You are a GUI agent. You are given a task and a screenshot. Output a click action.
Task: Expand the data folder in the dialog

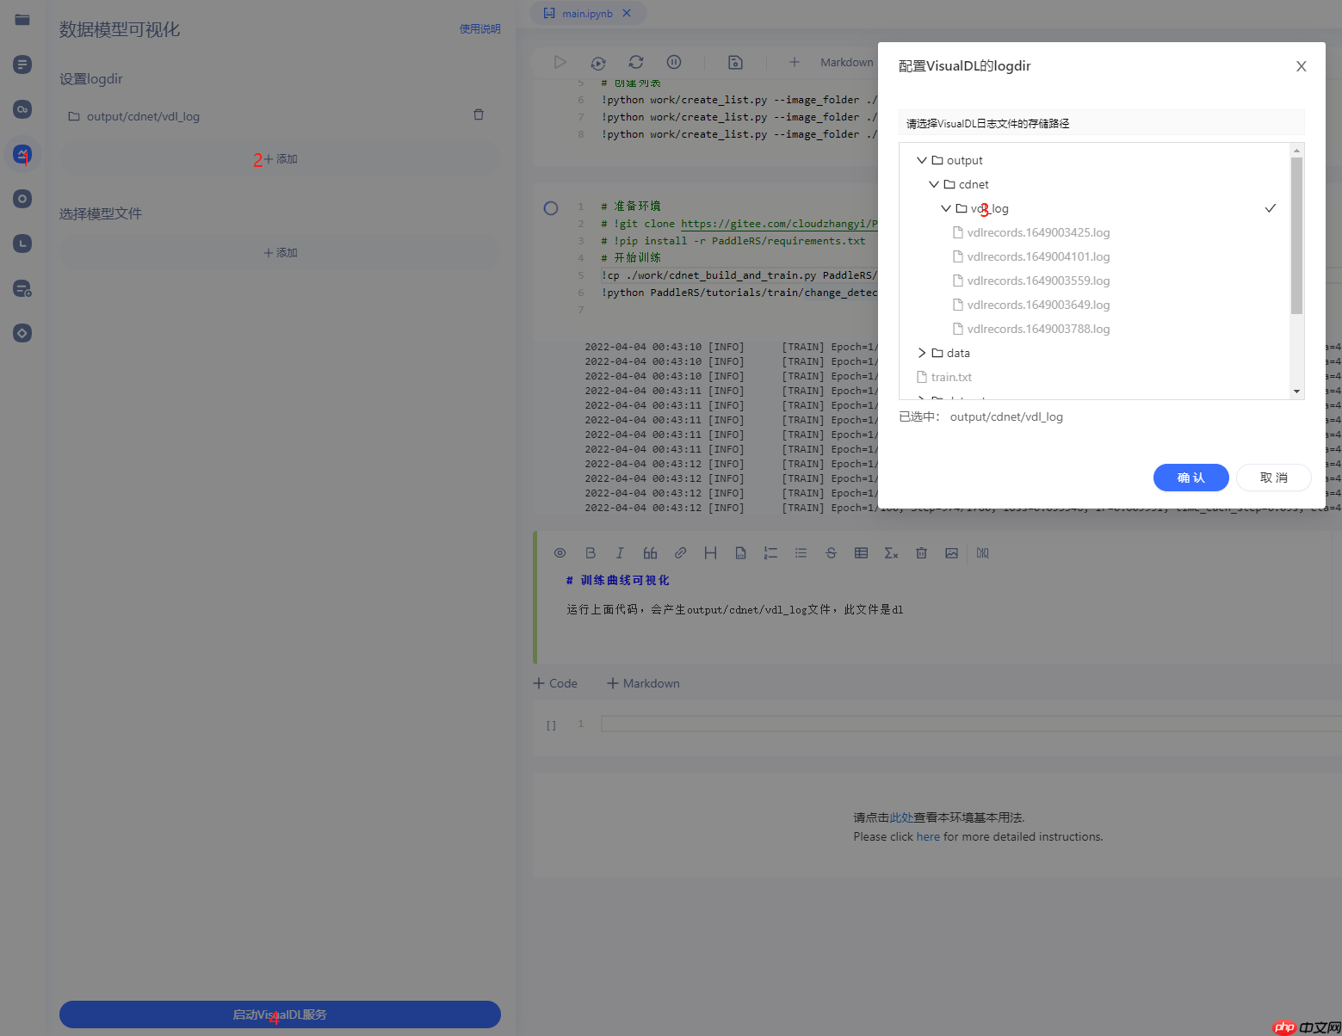tap(922, 353)
